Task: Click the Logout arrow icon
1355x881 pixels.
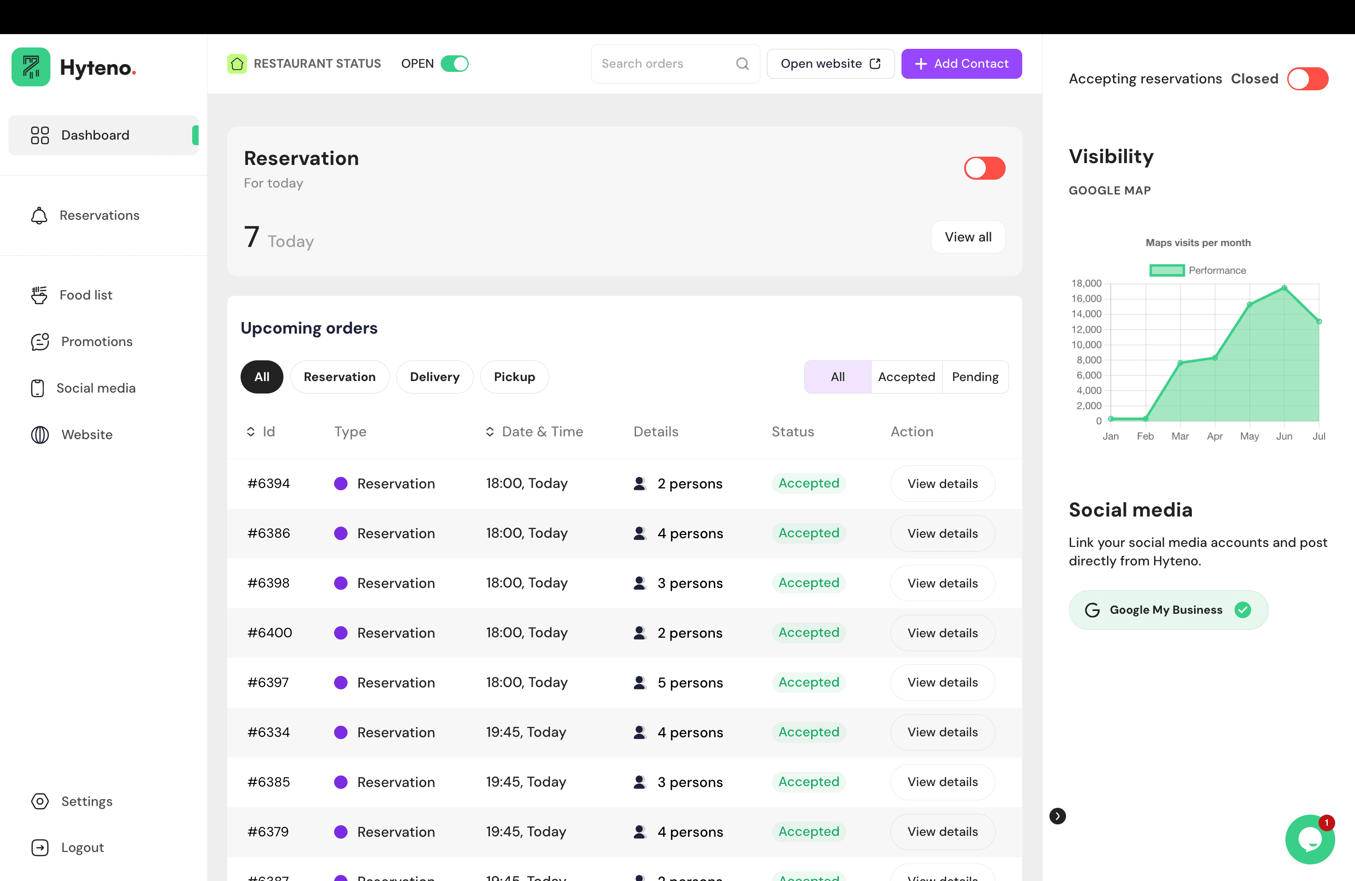Action: (40, 847)
